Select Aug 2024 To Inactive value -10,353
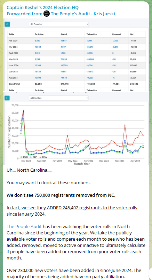Screen dimensions: 152x280 [x=90, y=78]
